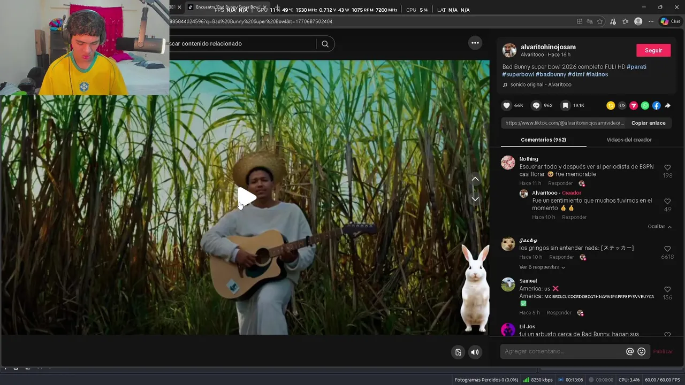
Task: Open the #superbowl hashtag
Action: click(x=518, y=74)
